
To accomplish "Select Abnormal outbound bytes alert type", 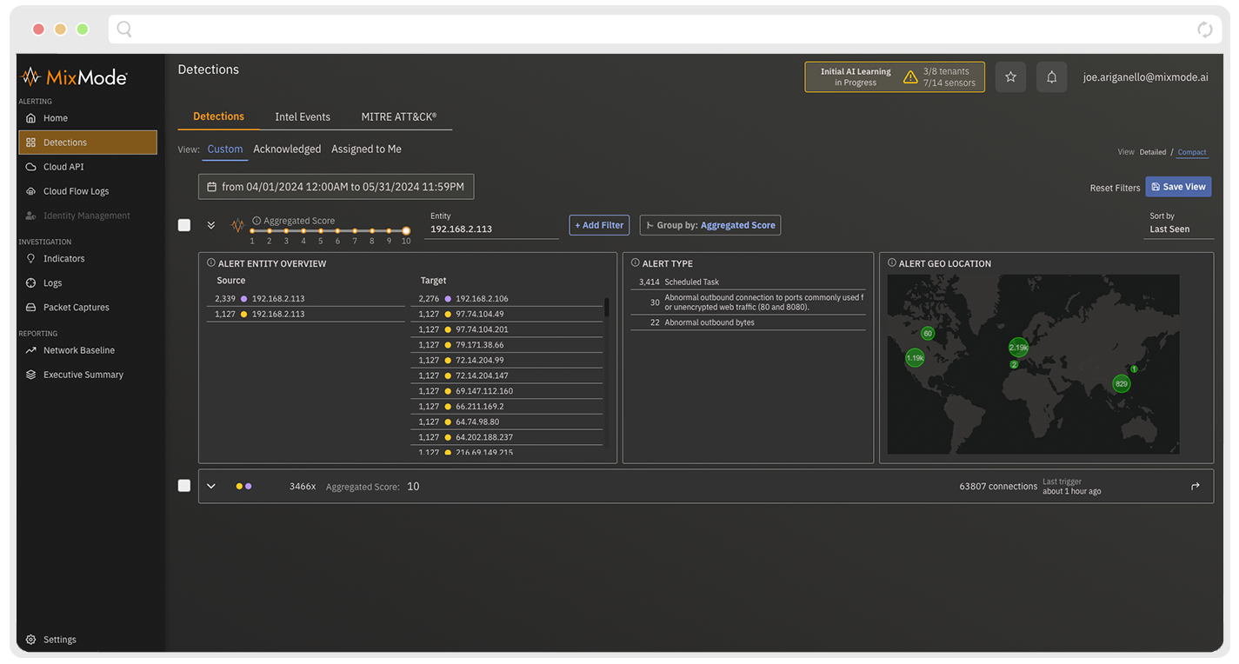I will coord(748,322).
